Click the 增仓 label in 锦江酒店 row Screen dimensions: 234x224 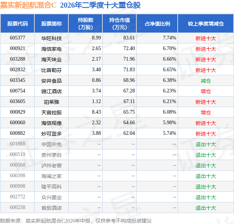pos(205,91)
